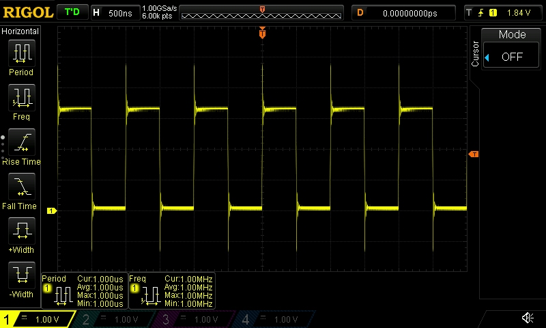Click the Freq measurement result box

pos(172,291)
